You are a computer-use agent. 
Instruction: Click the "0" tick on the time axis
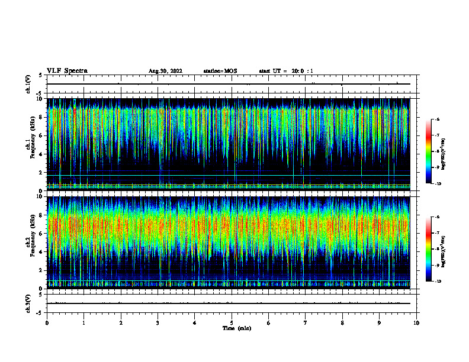pos(47,323)
